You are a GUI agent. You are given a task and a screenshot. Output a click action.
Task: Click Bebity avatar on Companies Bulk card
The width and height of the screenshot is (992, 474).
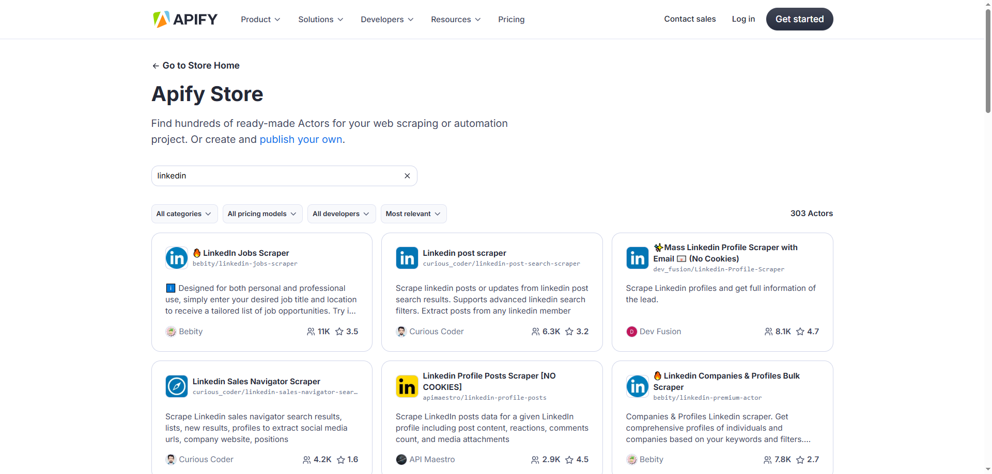click(x=631, y=460)
